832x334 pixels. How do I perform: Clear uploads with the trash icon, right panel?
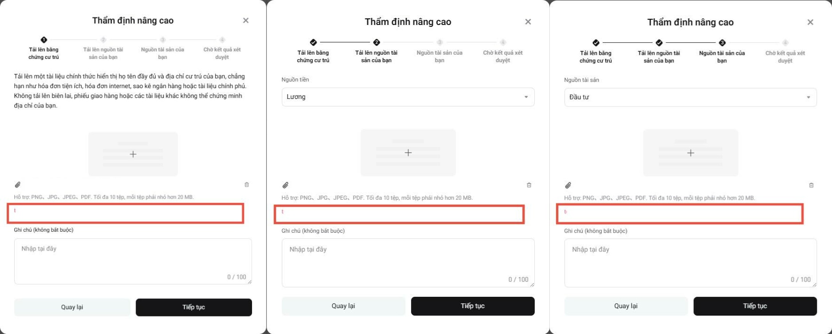(x=811, y=185)
